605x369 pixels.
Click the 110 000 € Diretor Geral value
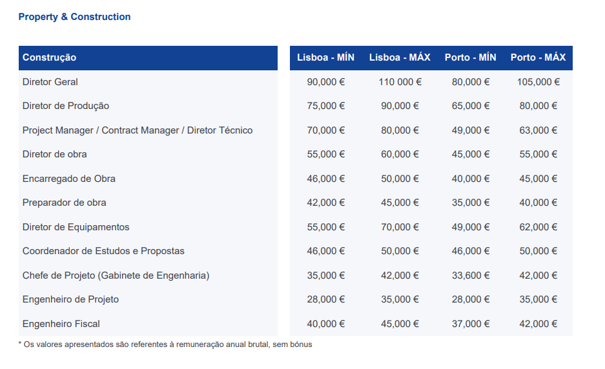coord(400,82)
